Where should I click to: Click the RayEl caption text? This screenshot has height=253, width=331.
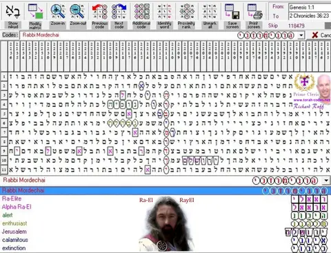(187, 200)
